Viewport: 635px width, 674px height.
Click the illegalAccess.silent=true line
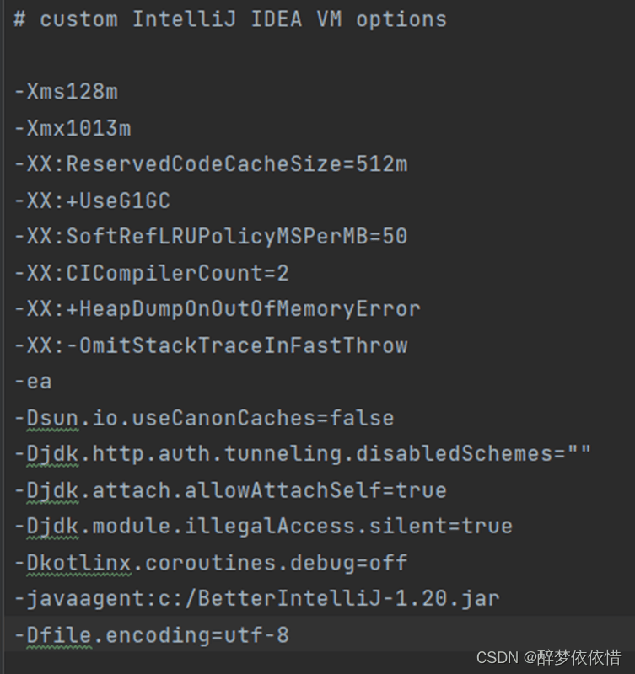(x=263, y=527)
